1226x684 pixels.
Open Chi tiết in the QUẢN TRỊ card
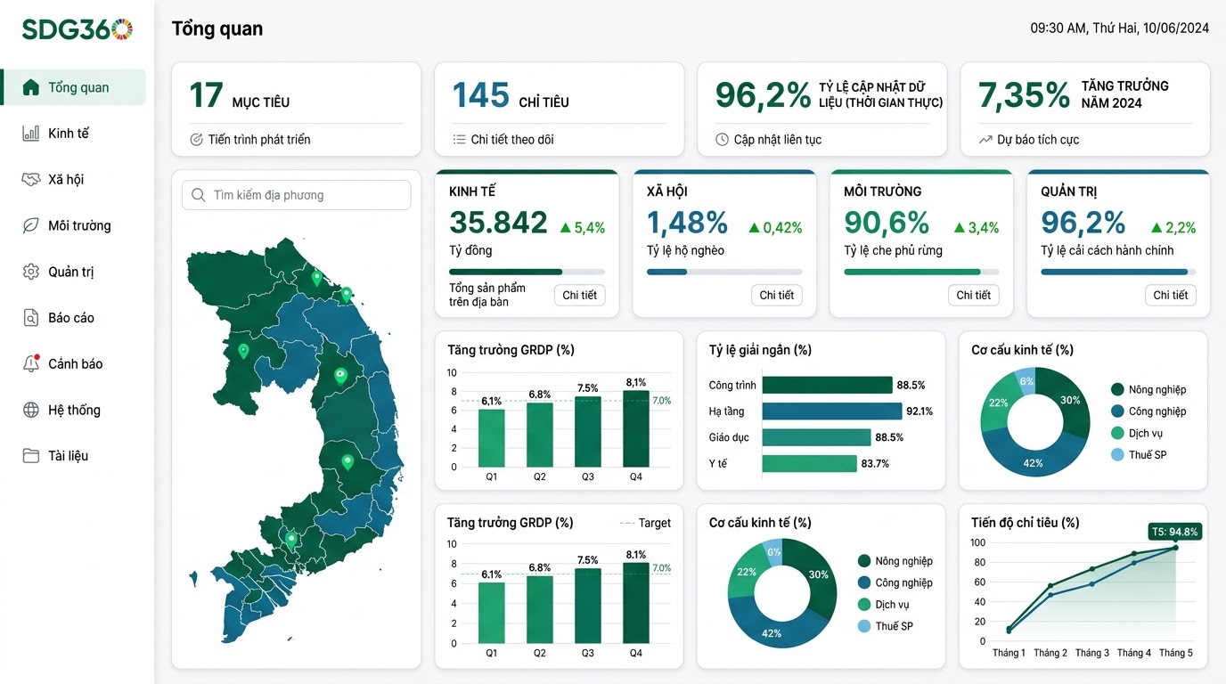click(x=1170, y=295)
